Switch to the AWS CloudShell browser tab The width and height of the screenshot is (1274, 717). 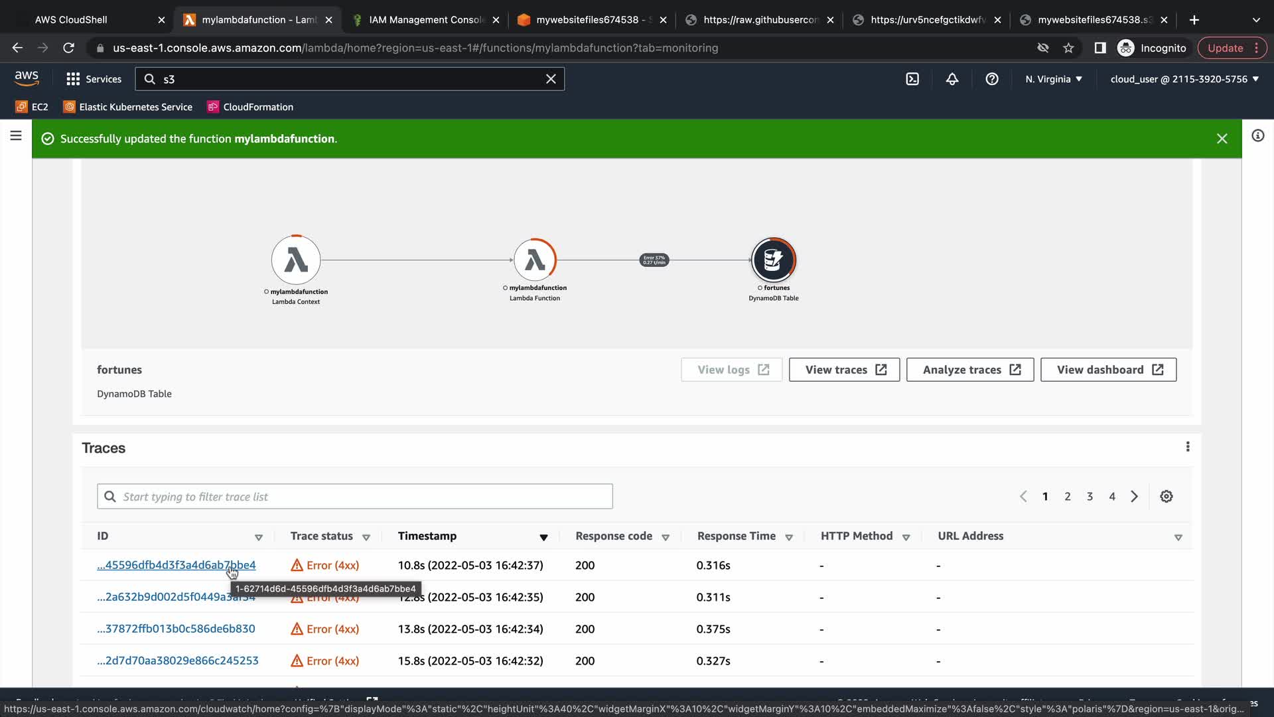tap(71, 20)
